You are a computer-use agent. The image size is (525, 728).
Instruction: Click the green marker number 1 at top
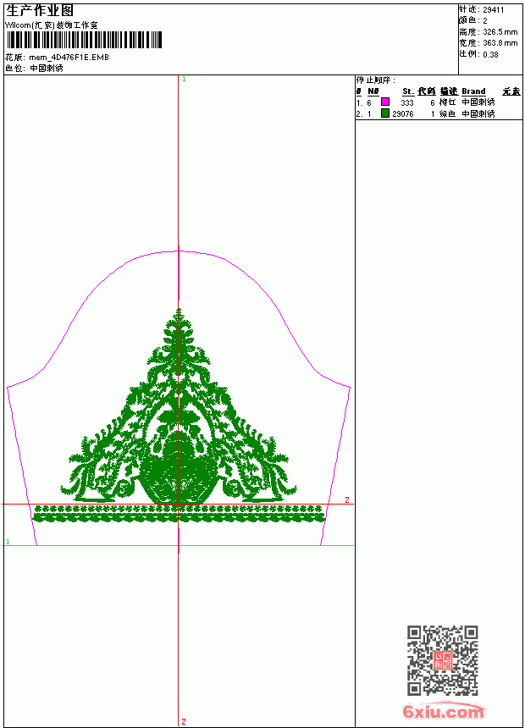click(x=184, y=80)
